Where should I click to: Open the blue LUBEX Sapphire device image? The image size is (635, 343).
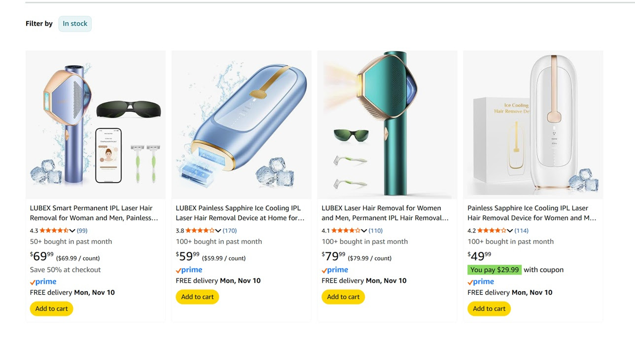pos(241,125)
